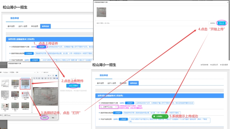230x129 pixels.
Task: Click the preview pane icon beside the help icon
Action: [53, 76]
